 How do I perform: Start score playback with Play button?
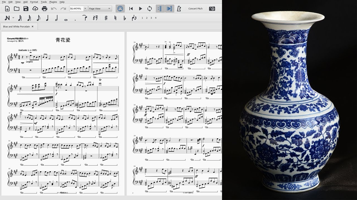[140, 9]
